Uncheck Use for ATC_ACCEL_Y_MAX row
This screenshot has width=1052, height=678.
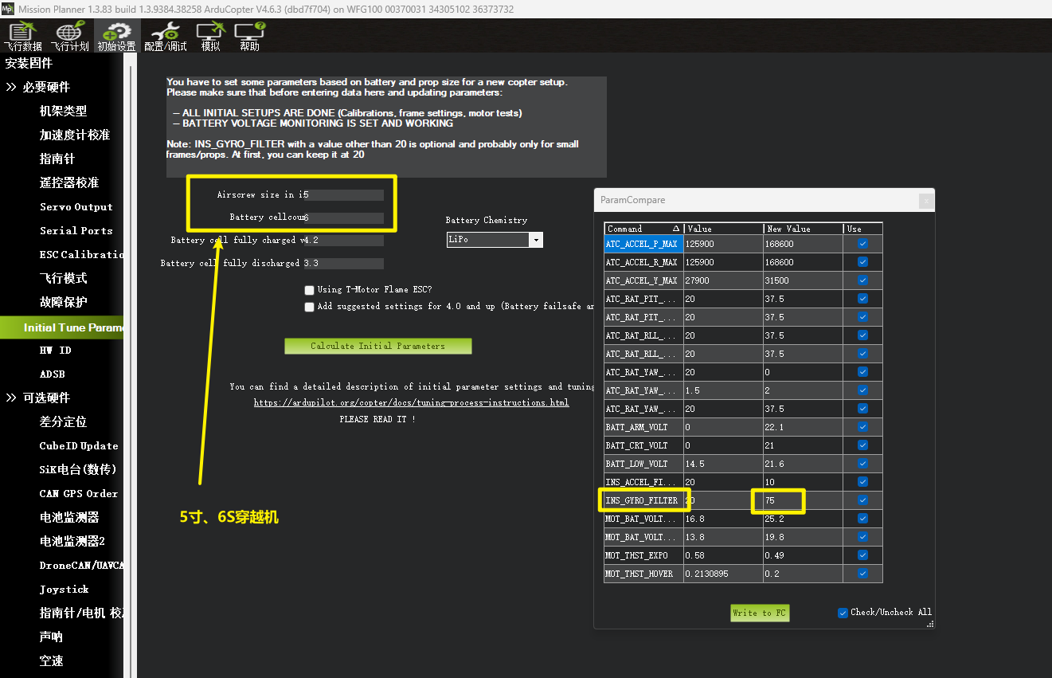coord(862,280)
